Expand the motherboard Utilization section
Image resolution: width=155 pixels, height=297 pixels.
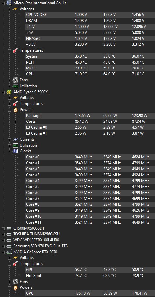(9, 86)
